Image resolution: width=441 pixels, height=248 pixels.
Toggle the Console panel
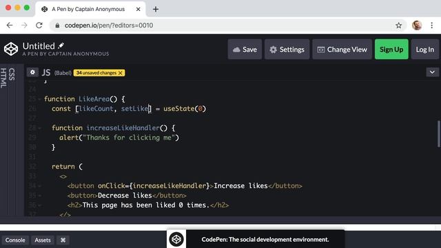[15, 240]
